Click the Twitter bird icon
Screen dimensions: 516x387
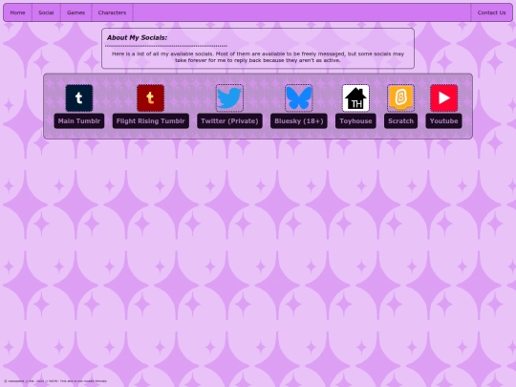(229, 98)
